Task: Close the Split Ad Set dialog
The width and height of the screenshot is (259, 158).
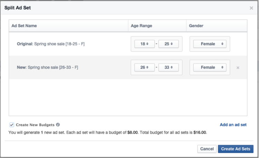Action: click(x=251, y=8)
